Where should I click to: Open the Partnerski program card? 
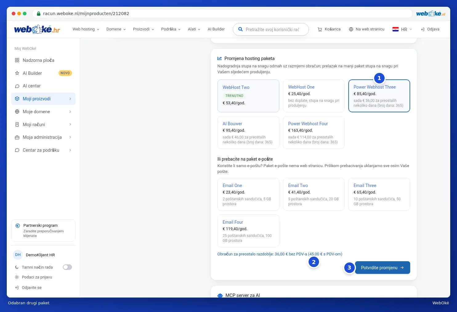pos(43,230)
